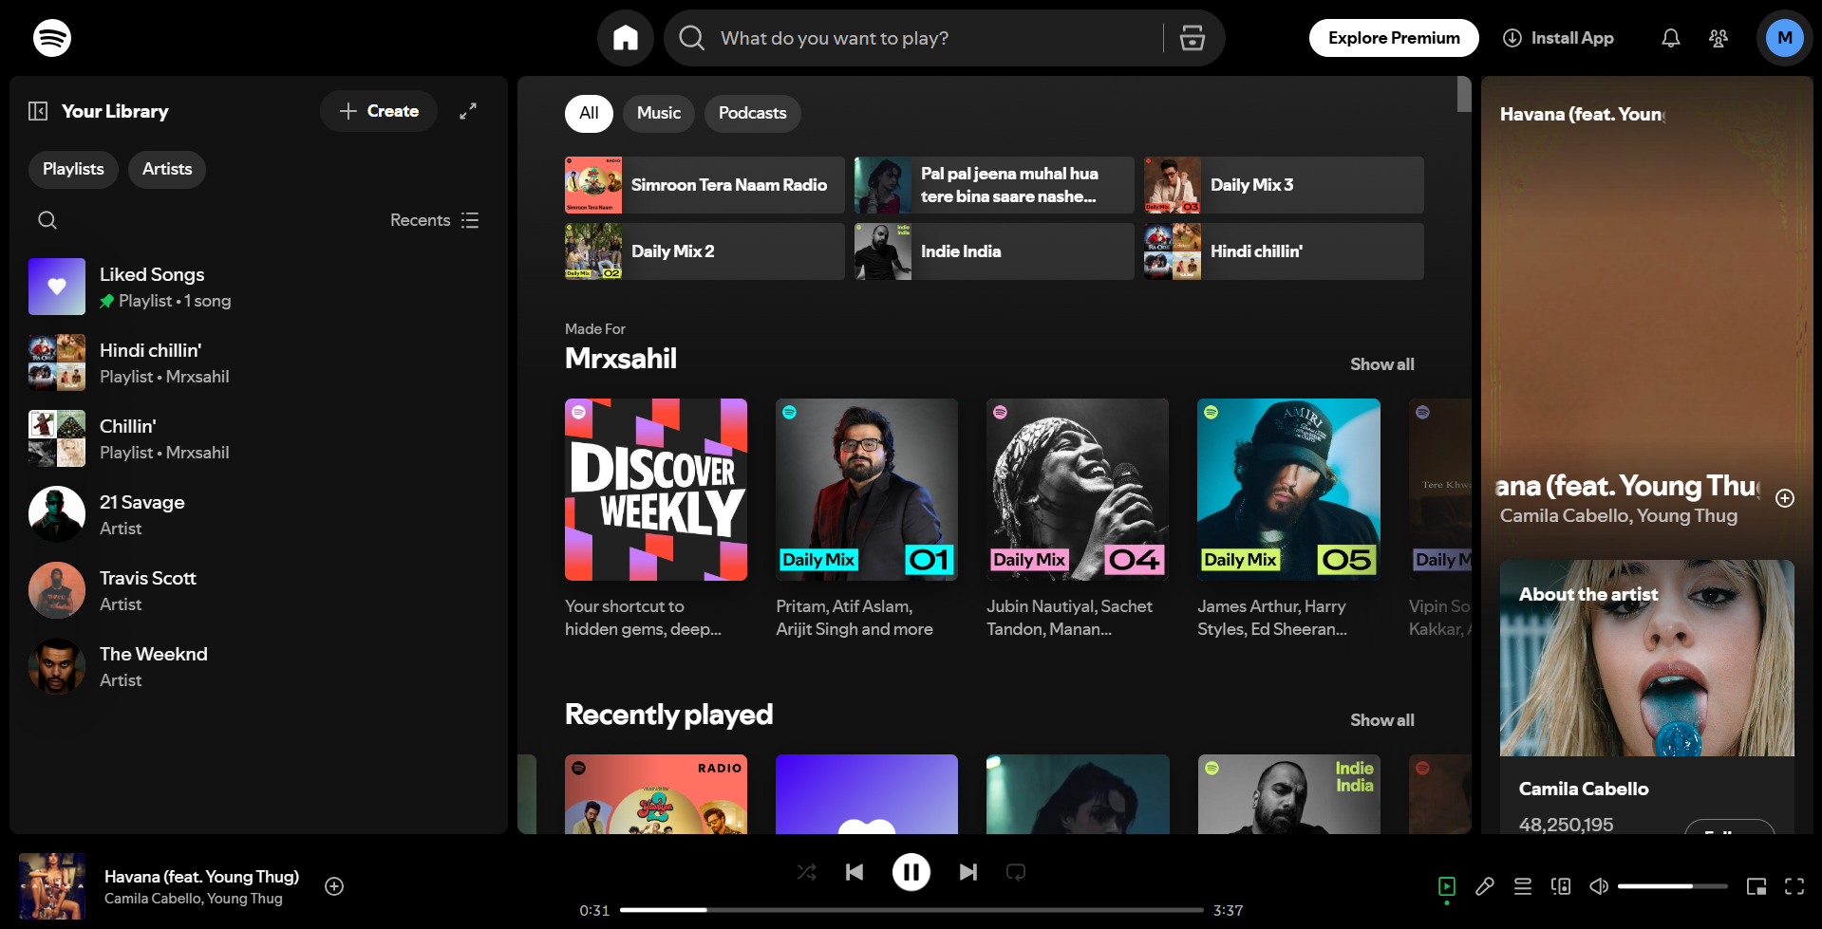Toggle shuffle playback
1822x929 pixels.
(806, 872)
